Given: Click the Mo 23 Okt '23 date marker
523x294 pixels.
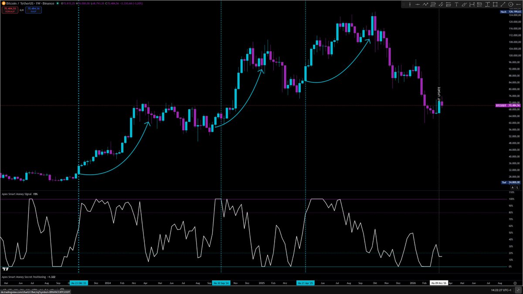Looking at the screenshot, I should point(79,283).
